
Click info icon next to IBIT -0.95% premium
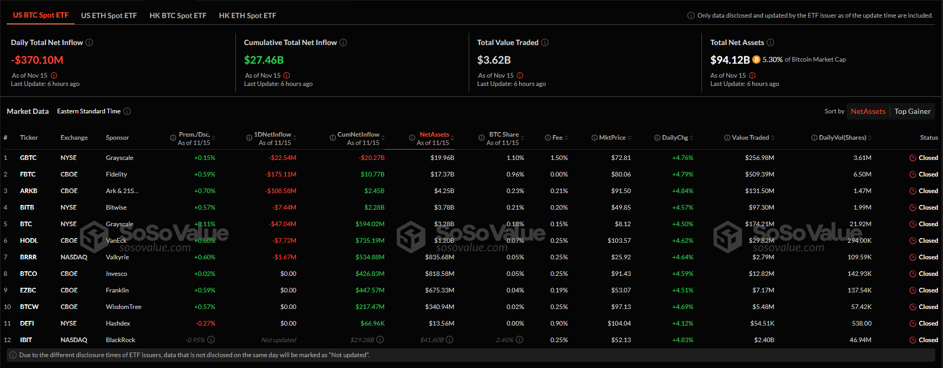(x=211, y=340)
